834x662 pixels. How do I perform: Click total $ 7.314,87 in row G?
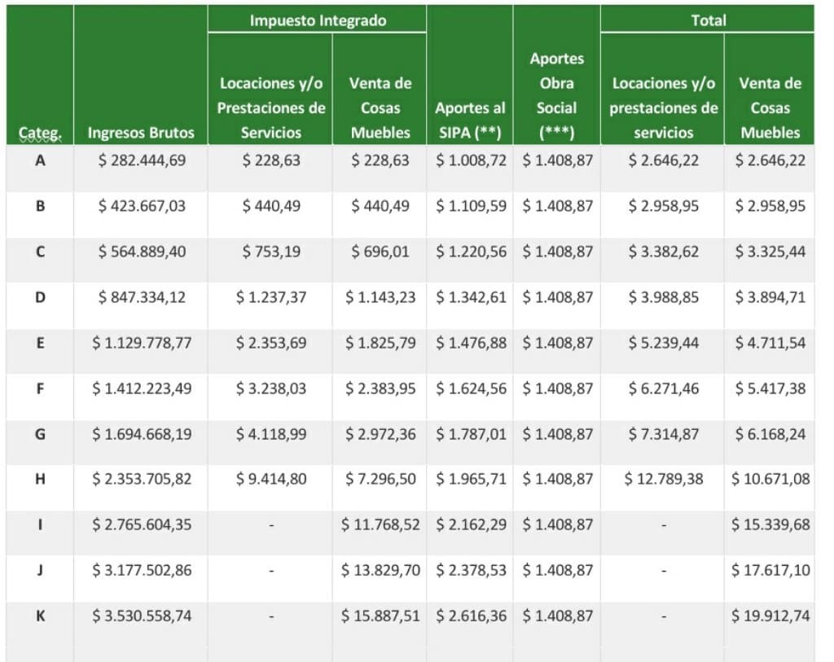pos(663,434)
